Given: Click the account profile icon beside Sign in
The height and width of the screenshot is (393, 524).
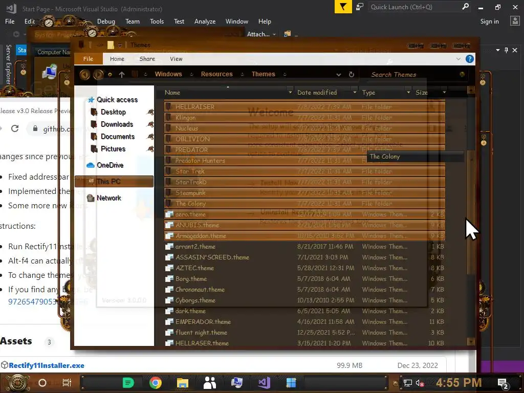Looking at the screenshot, I should [x=515, y=21].
